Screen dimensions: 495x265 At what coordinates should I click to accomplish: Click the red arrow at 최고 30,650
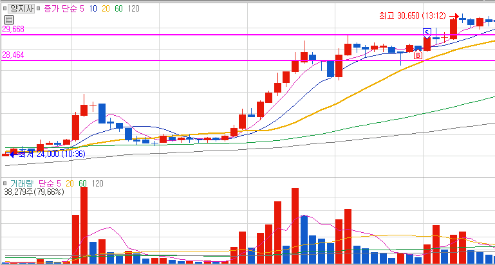pyautogui.click(x=454, y=16)
